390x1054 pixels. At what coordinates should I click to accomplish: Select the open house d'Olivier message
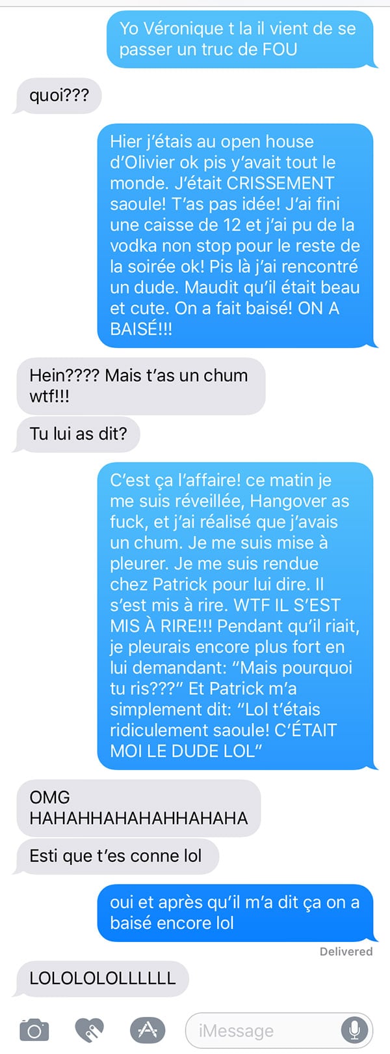pyautogui.click(x=237, y=235)
